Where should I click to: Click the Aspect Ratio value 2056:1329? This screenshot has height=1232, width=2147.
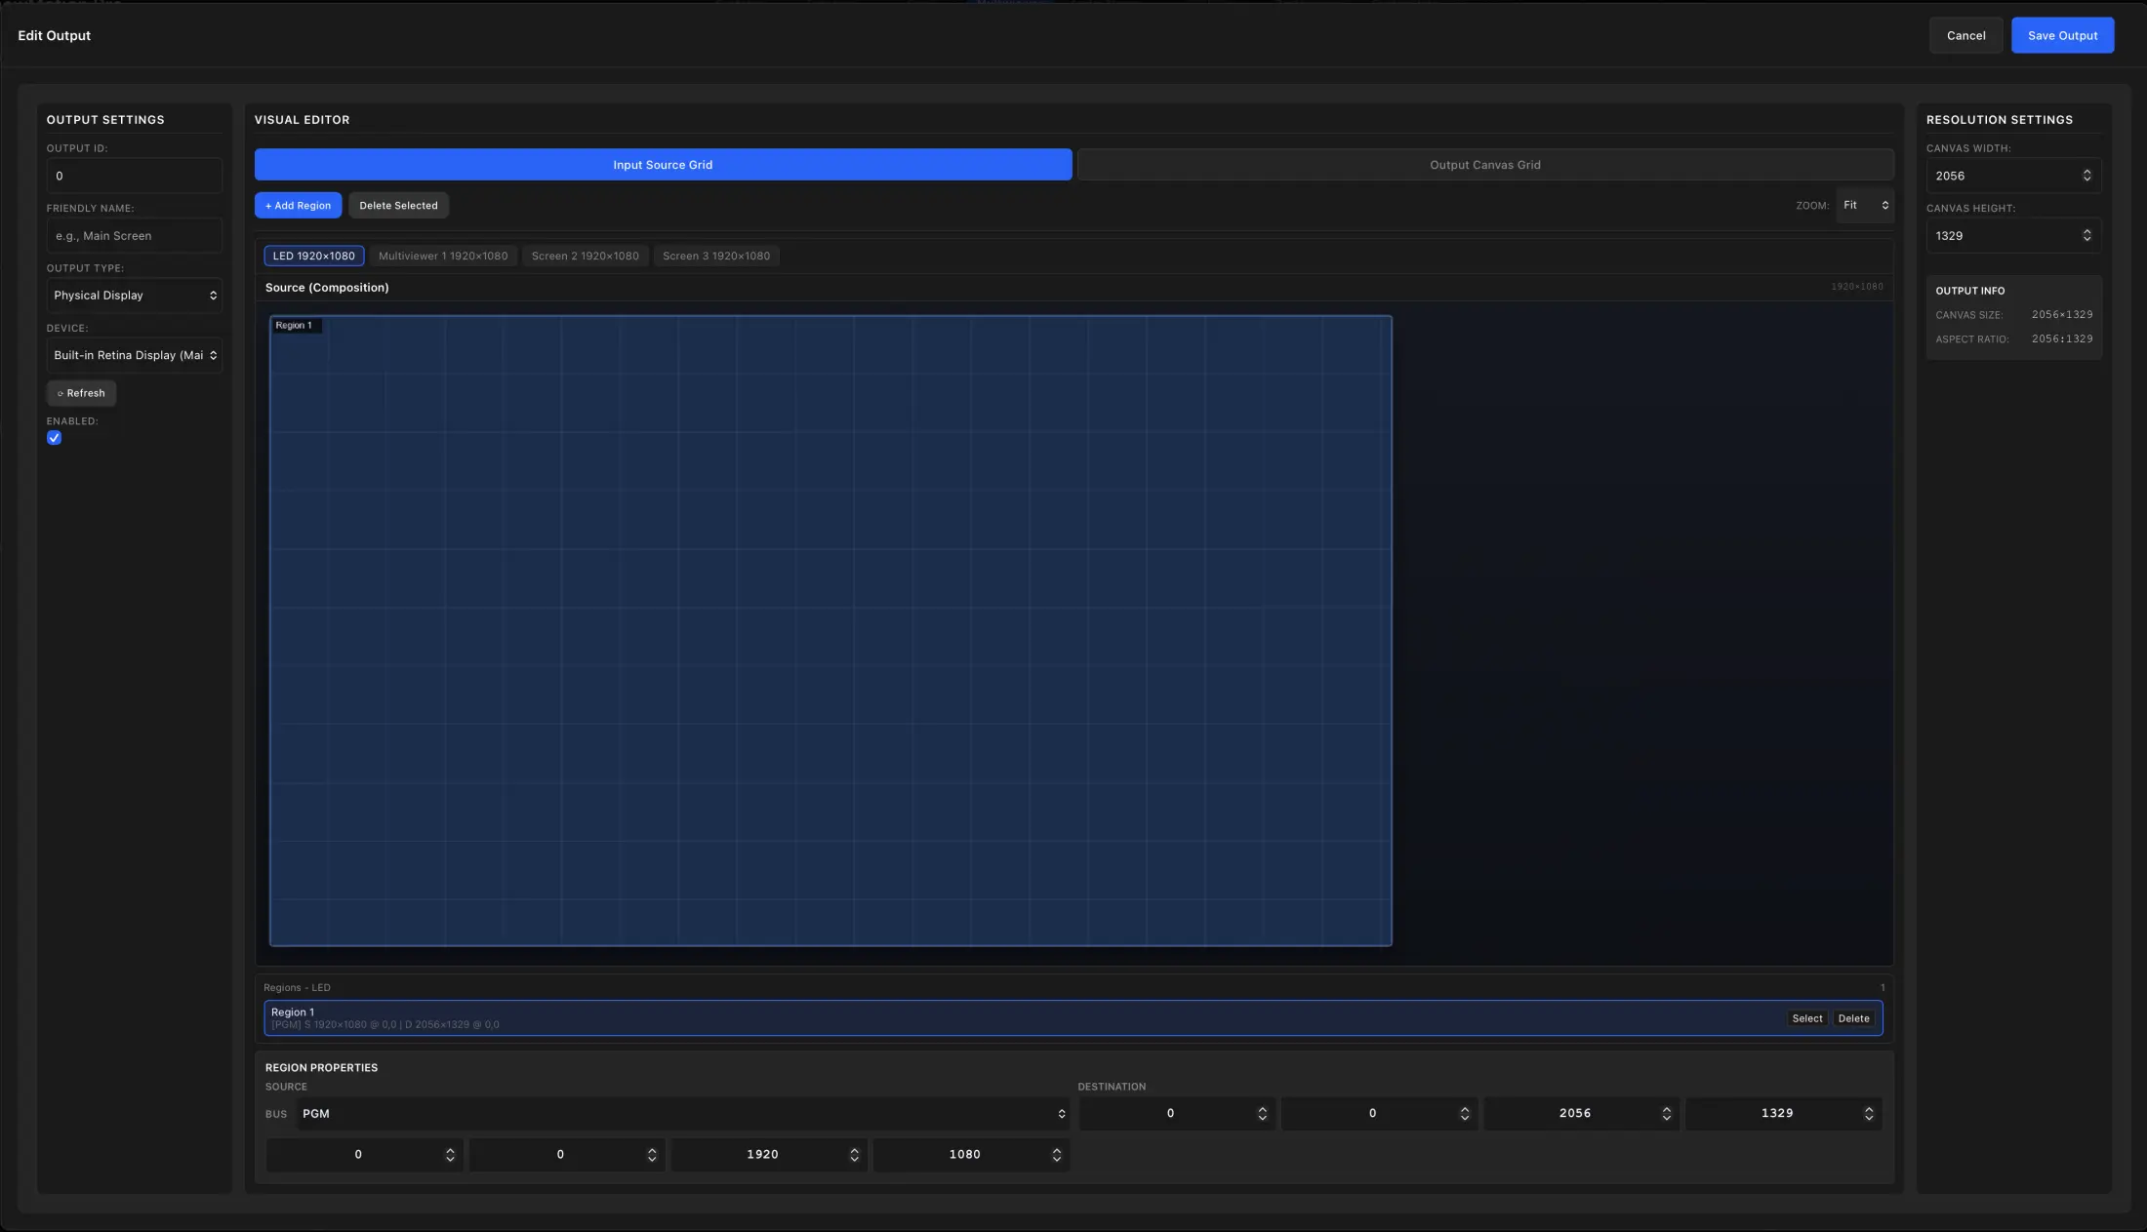pyautogui.click(x=2061, y=338)
